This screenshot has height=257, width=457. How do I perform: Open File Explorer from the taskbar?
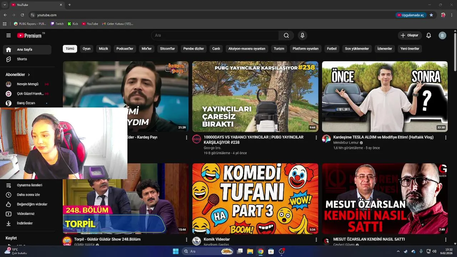pyautogui.click(x=250, y=251)
